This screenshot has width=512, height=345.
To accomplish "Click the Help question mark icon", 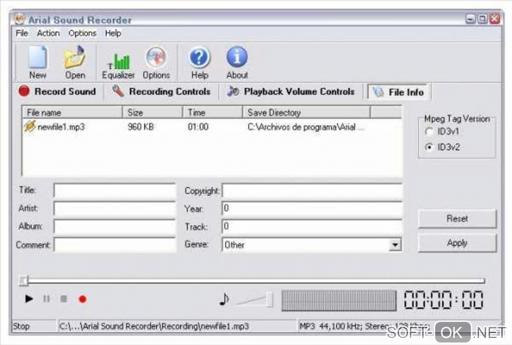I will (x=199, y=57).
